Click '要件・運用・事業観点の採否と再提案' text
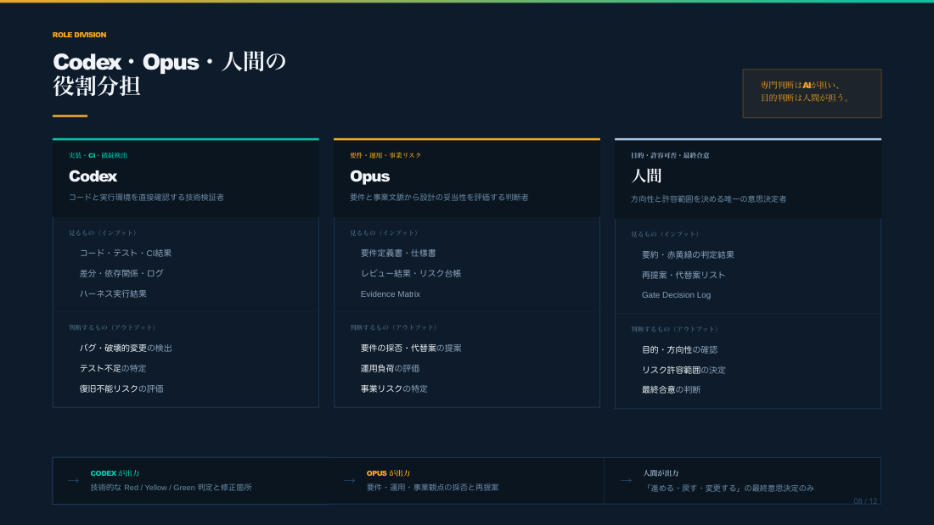Viewport: 934px width, 525px height. (432, 488)
